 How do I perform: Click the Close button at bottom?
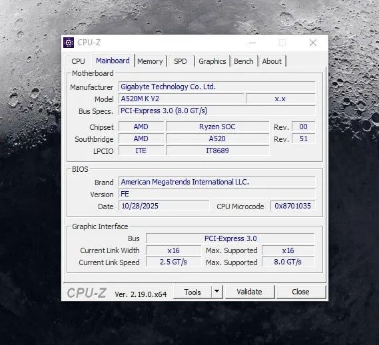pos(300,292)
